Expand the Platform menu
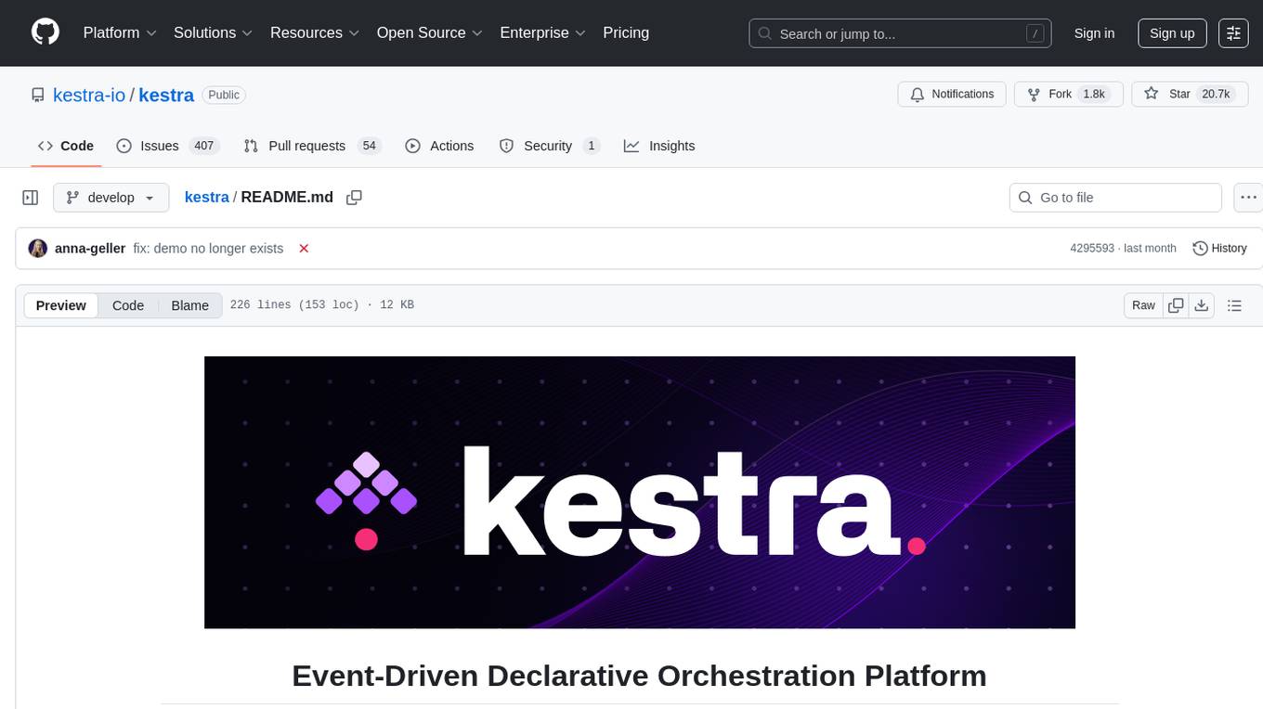Viewport: 1263px width, 709px height. pyautogui.click(x=120, y=32)
